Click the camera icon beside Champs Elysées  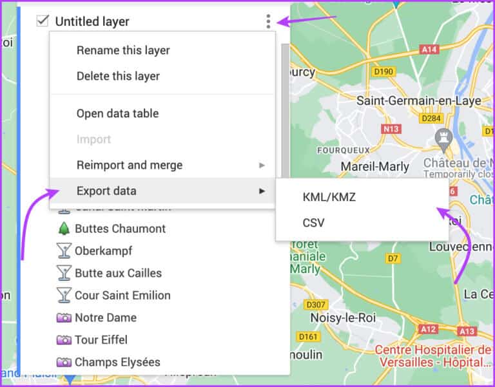pos(64,362)
